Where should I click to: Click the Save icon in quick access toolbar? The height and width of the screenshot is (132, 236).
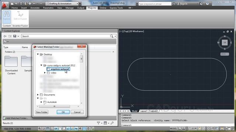pos(21,4)
